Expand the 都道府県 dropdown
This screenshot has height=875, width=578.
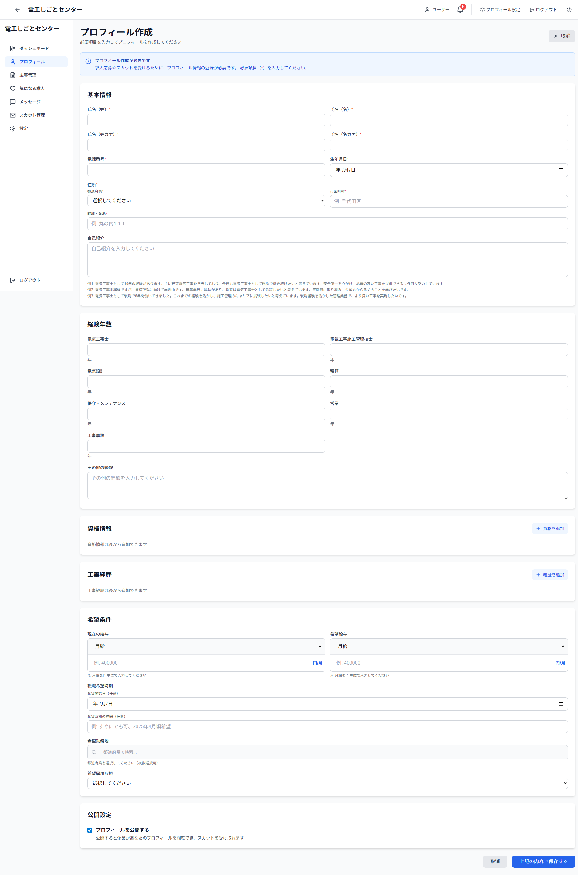click(206, 201)
